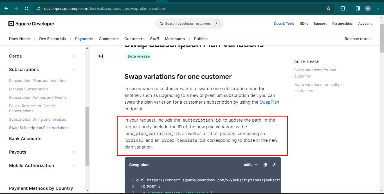This screenshot has height=194, width=384.
Task: Jump to Swap variations for one customer
Action: 315,73
